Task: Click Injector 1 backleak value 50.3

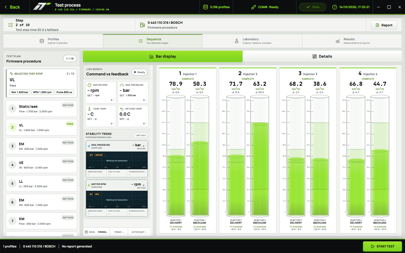Action: click(x=200, y=84)
